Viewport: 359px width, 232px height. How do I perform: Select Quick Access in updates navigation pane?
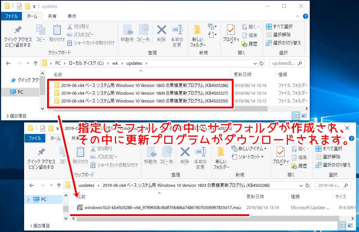[24, 80]
